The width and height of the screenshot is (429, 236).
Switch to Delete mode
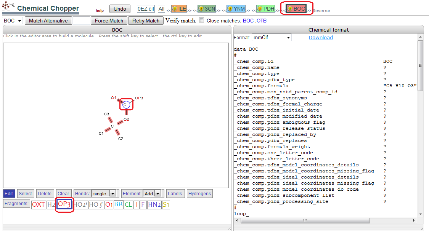click(45, 194)
